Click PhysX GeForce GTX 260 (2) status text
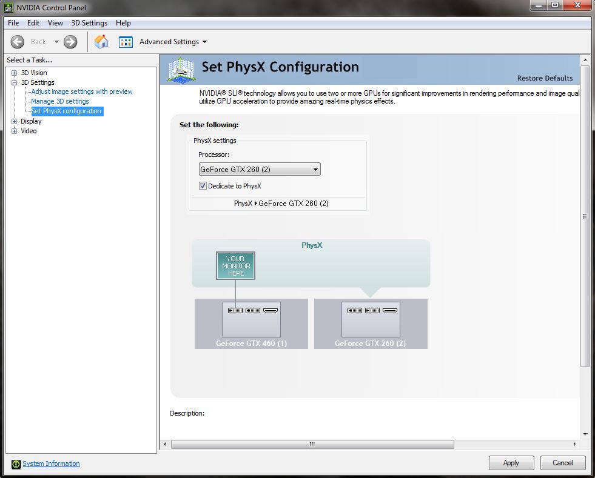This screenshot has height=478, width=595. [x=281, y=204]
